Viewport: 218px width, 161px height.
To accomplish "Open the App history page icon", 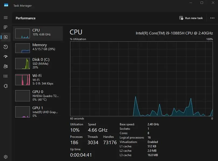I will tap(6, 47).
